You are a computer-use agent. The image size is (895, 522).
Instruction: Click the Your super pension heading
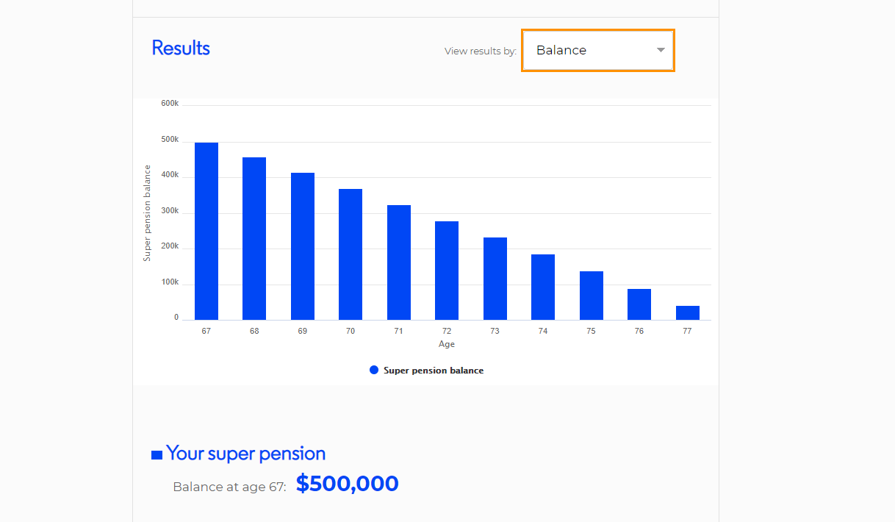245,453
